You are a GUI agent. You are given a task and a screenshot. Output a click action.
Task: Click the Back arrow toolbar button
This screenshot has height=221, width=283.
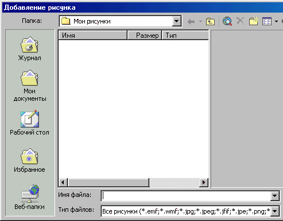coord(191,22)
